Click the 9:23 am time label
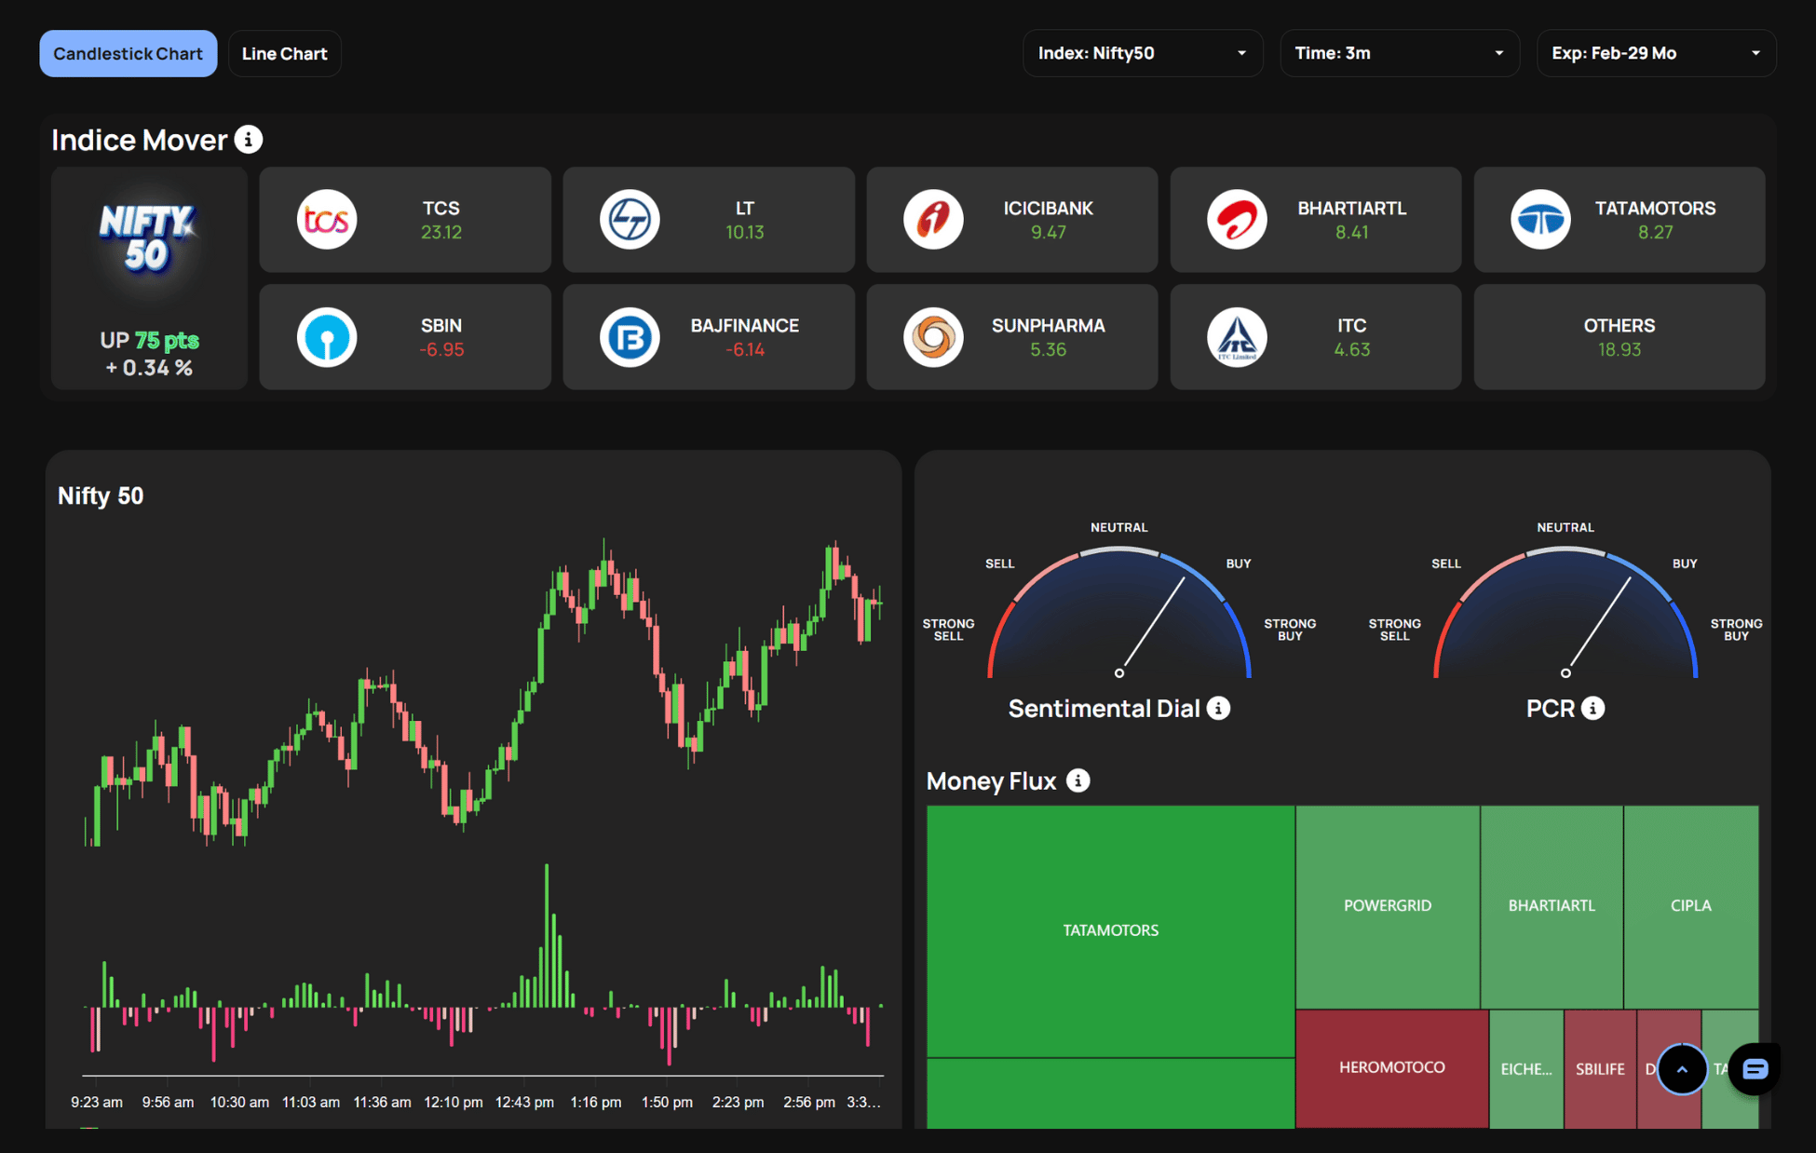The width and height of the screenshot is (1816, 1153). 97,1102
